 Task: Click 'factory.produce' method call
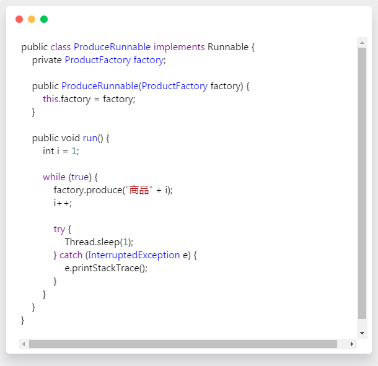88,190
